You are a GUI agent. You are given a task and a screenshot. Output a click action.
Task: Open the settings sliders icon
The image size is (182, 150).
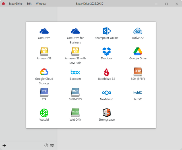[52, 145]
